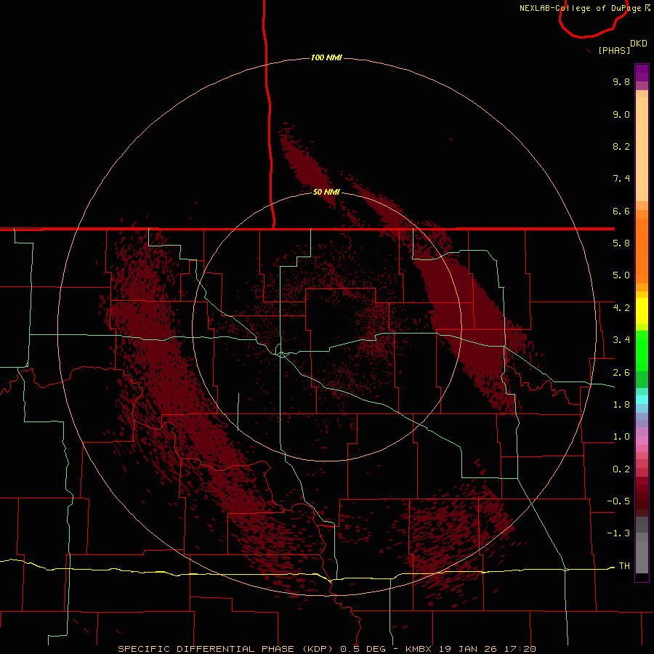Click the 2.6 legend value
Viewport: 654px width, 654px height.
click(x=621, y=373)
